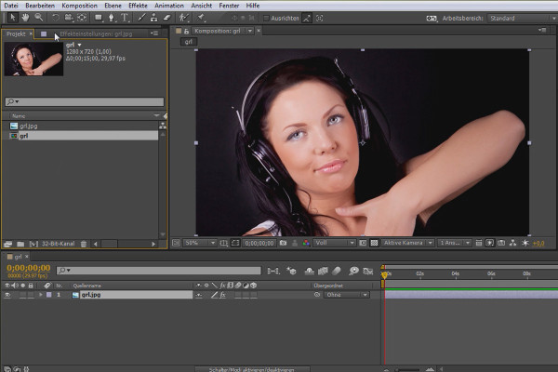This screenshot has height=372, width=558.
Task: Select the Eraser tool
Action: coord(166,18)
